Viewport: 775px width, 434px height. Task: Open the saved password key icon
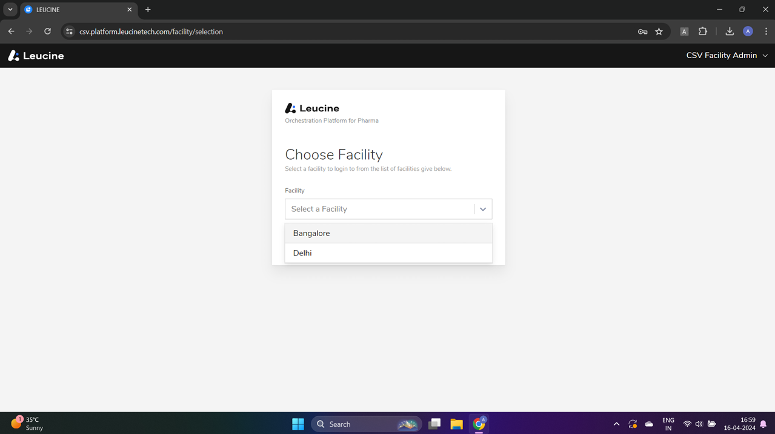pyautogui.click(x=642, y=31)
